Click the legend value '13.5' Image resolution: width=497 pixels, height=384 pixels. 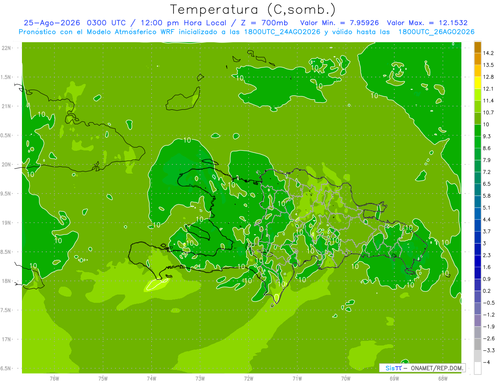[x=488, y=65]
